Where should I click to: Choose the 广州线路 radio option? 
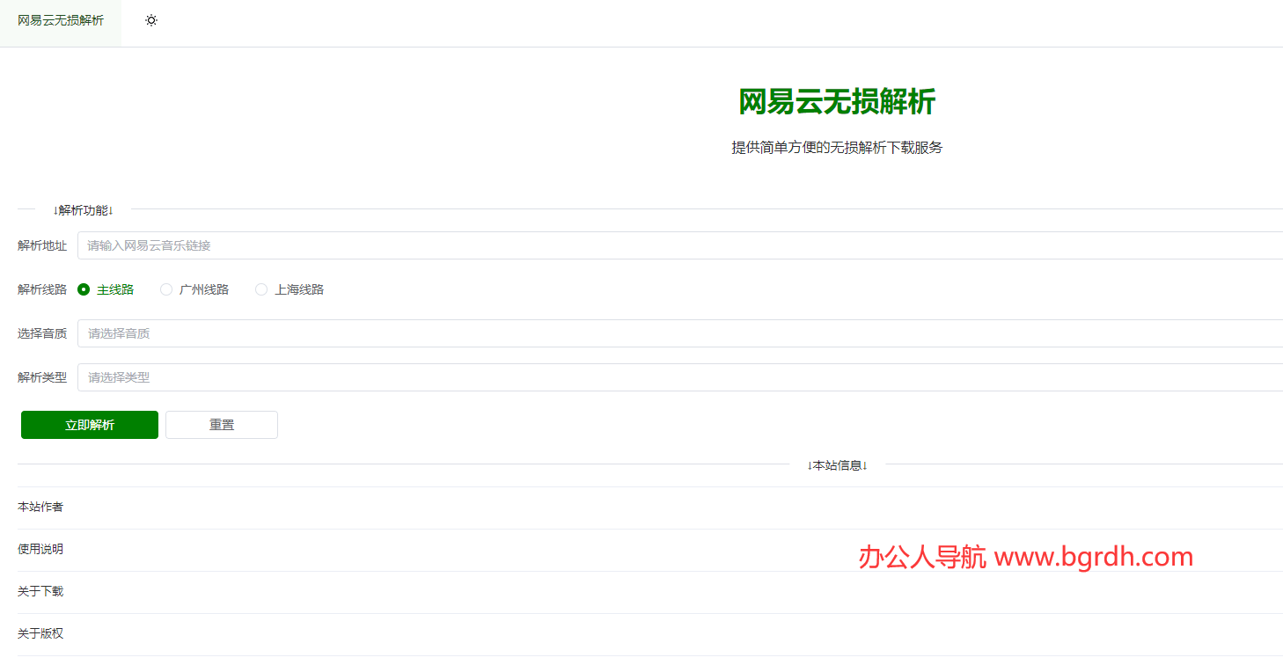166,289
